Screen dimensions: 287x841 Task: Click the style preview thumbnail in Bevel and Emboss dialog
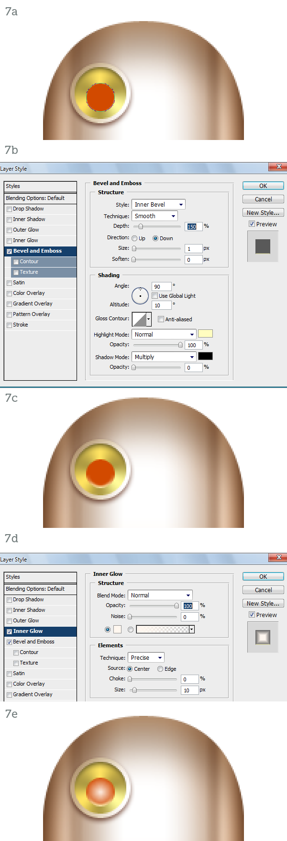[x=263, y=246]
